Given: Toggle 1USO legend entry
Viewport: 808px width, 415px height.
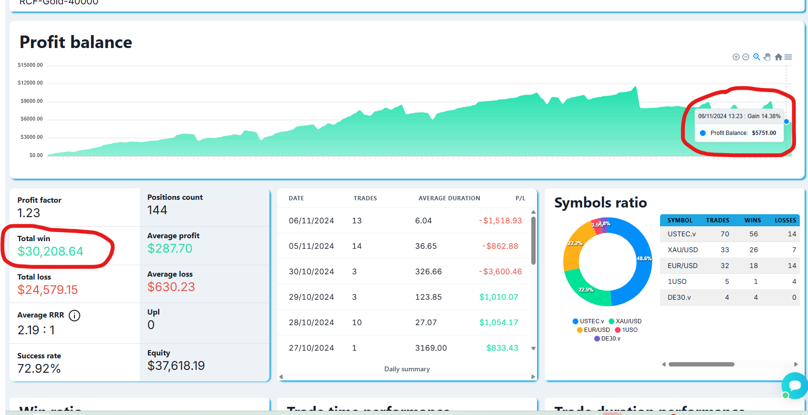Looking at the screenshot, I should tap(626, 330).
